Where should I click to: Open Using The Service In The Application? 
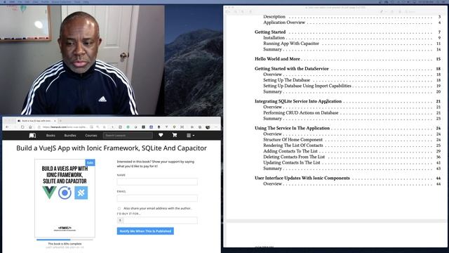292,128
